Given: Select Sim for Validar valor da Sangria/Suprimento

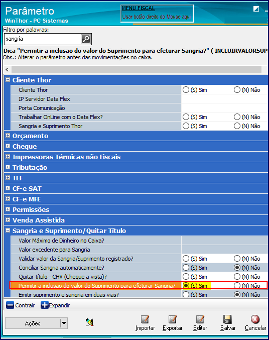Looking at the screenshot, I should tap(186, 259).
